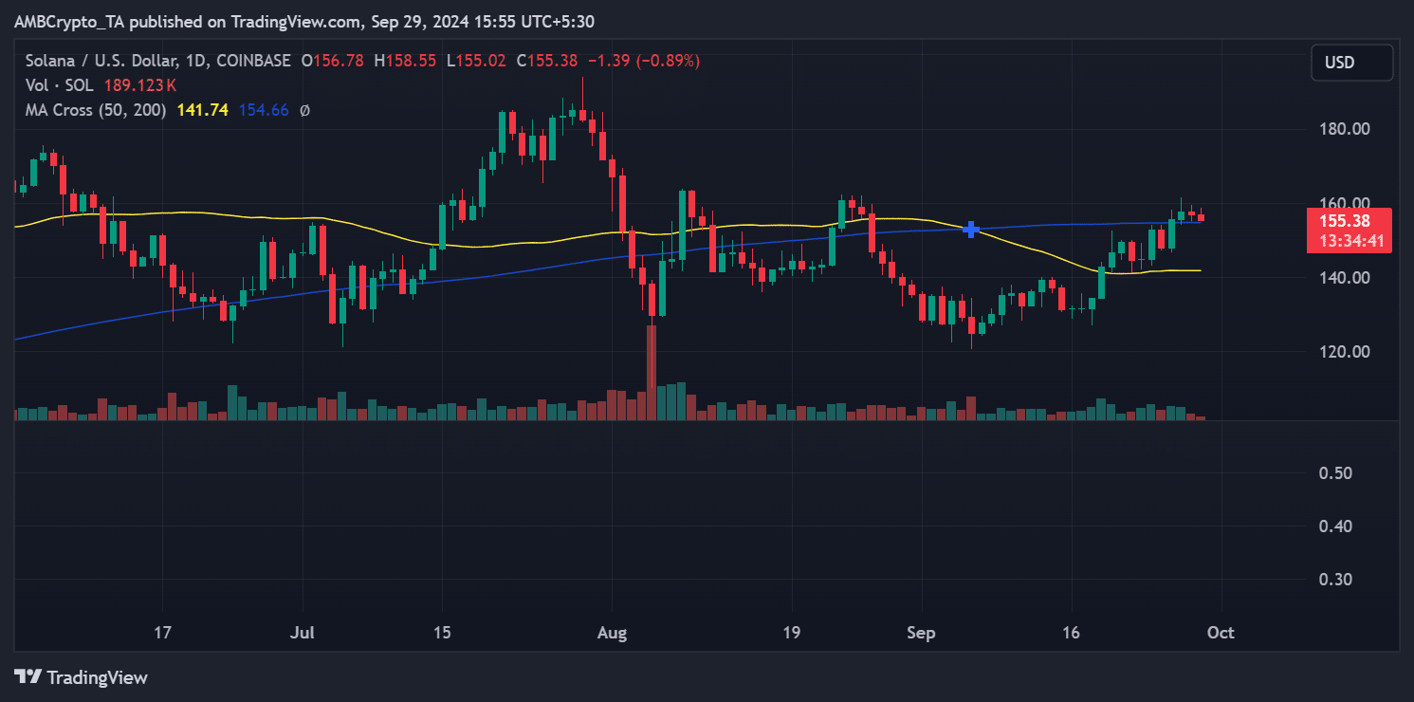Click the Ø symbol next to MA Cross values
Viewport: 1414px width, 702px height.
[x=307, y=110]
